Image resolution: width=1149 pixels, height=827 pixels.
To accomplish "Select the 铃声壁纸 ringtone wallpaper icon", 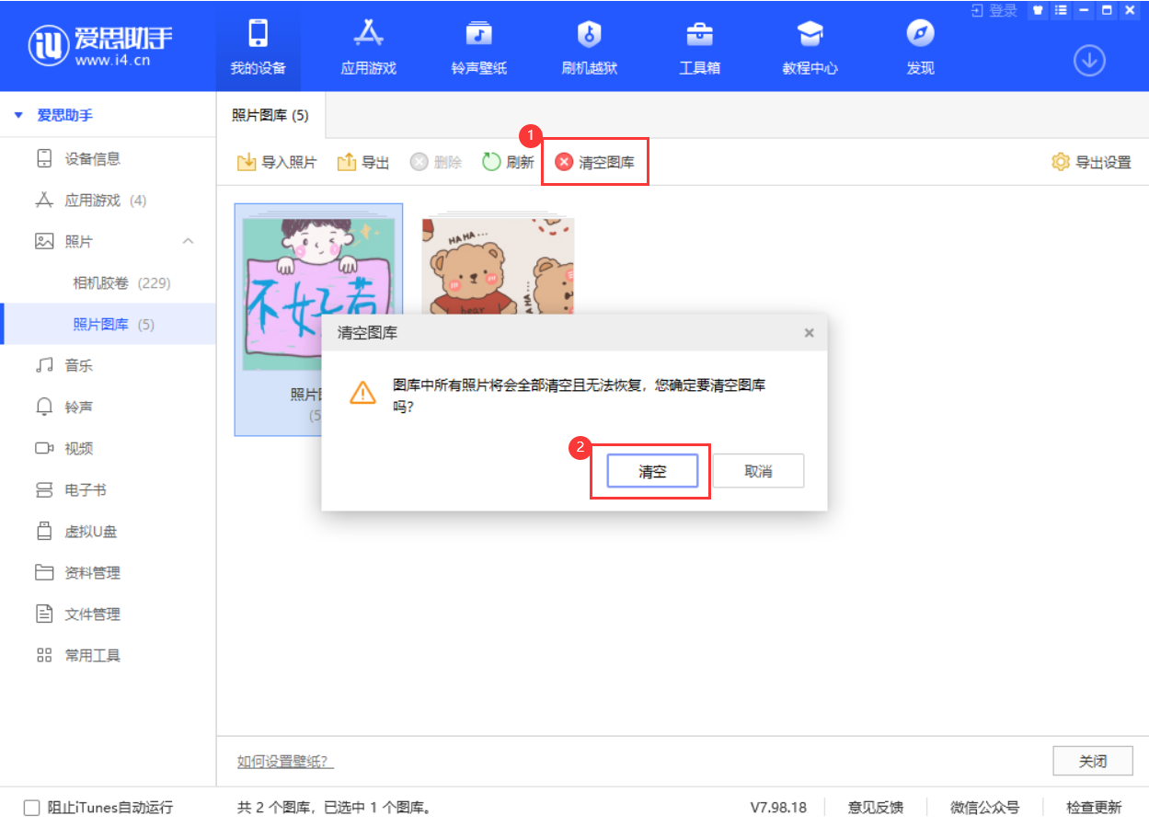I will tap(478, 46).
